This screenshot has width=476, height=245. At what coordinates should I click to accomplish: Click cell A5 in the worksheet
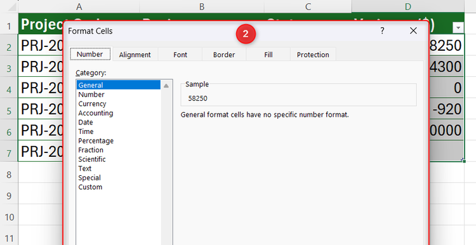[x=41, y=109]
